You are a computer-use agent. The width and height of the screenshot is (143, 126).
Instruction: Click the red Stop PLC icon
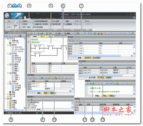(x=31, y=34)
